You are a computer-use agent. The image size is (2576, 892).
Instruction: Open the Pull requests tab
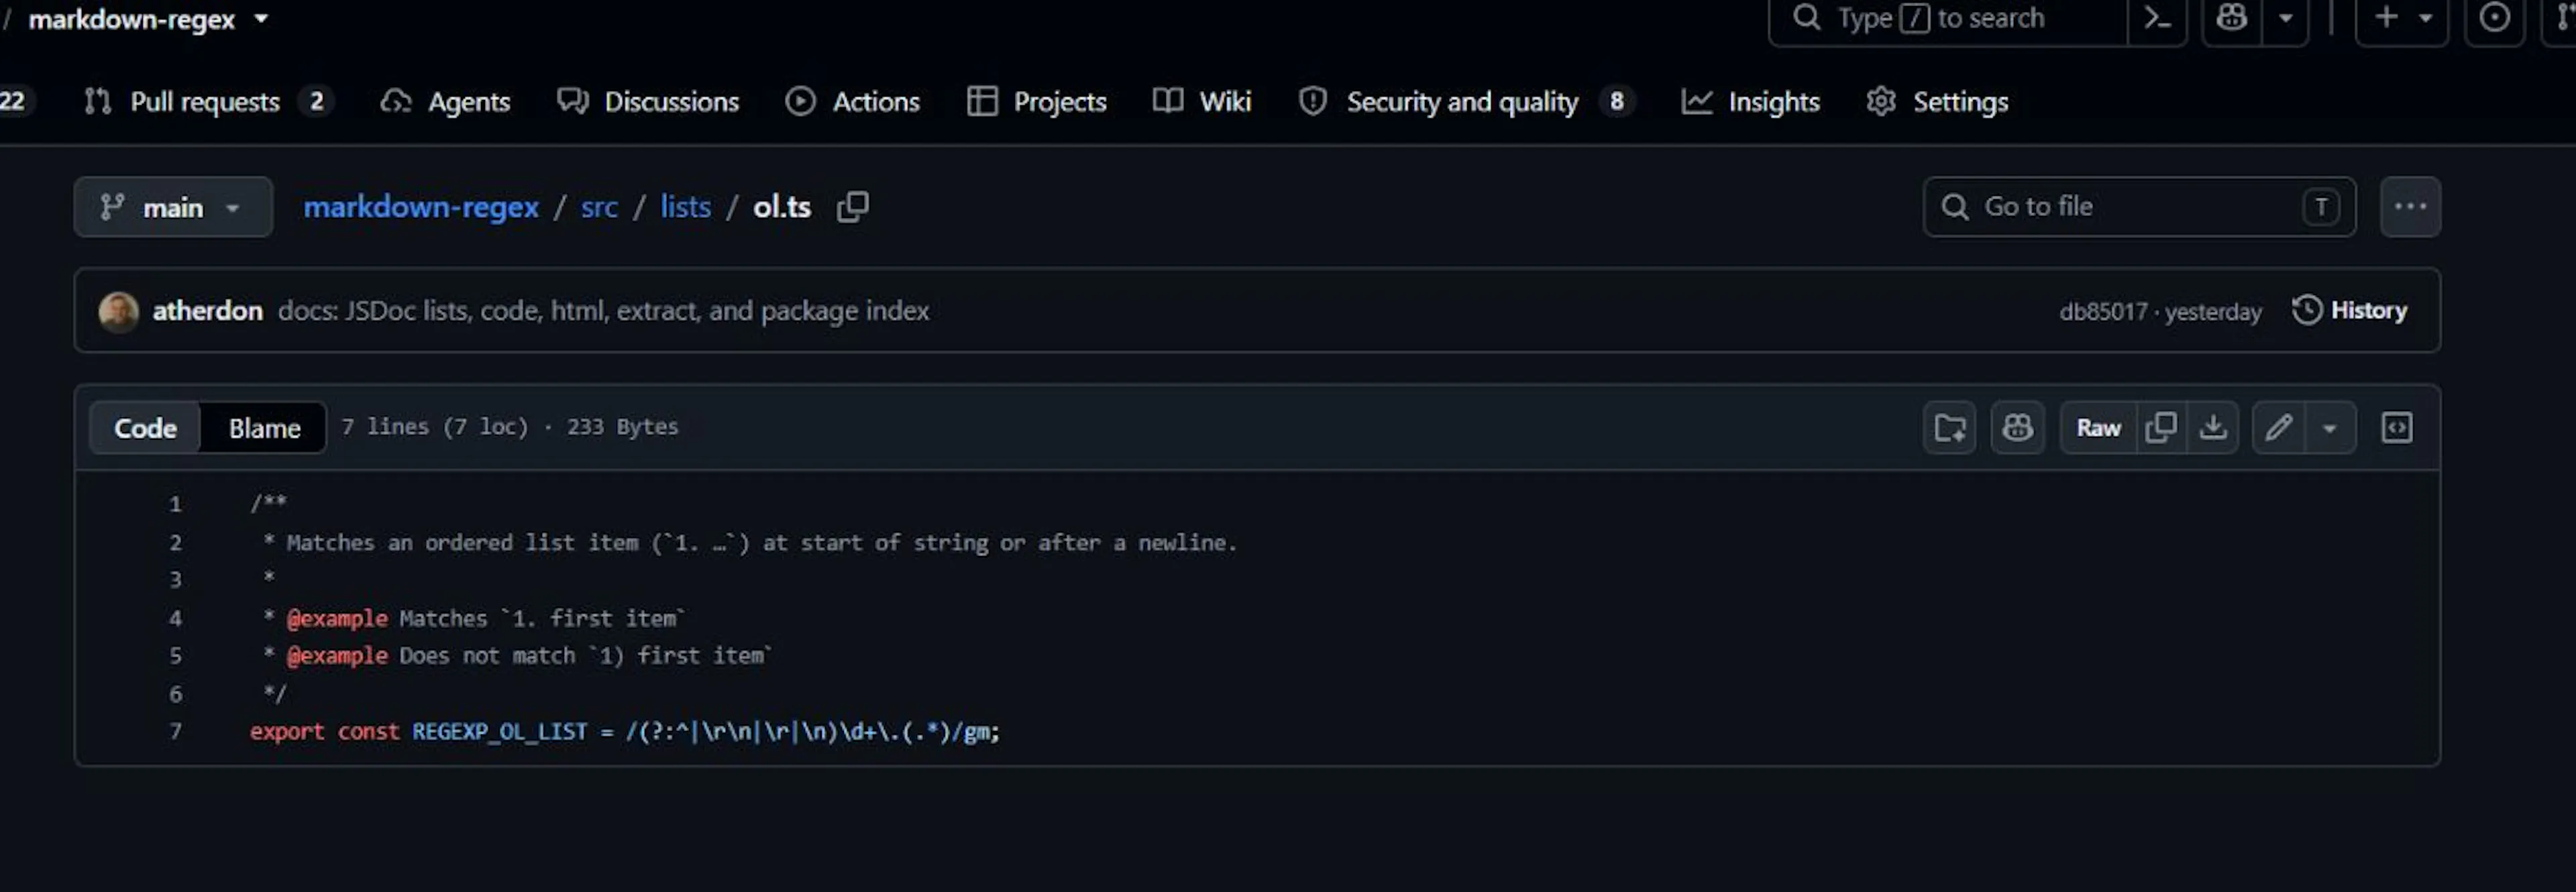(x=207, y=101)
